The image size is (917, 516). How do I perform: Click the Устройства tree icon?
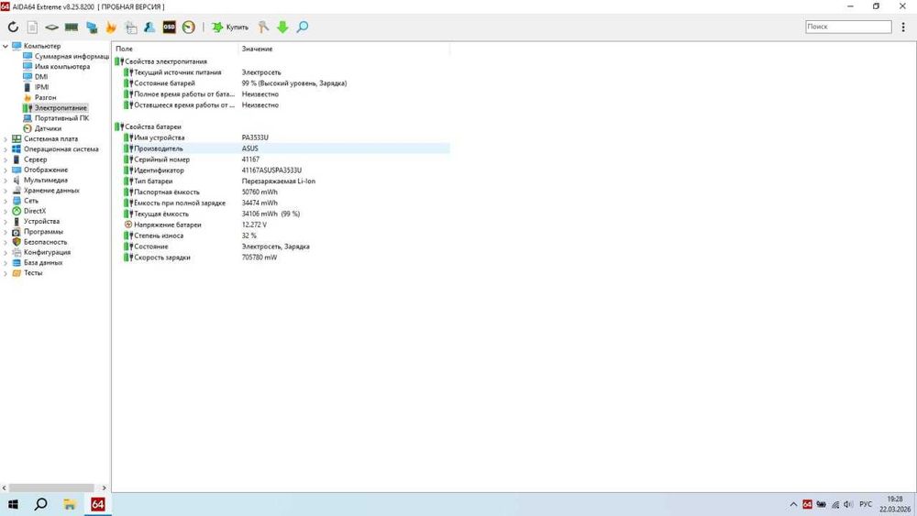(x=17, y=222)
